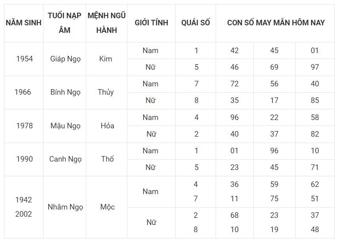Click the Mộc element cell
339x244 pixels.
point(106,207)
